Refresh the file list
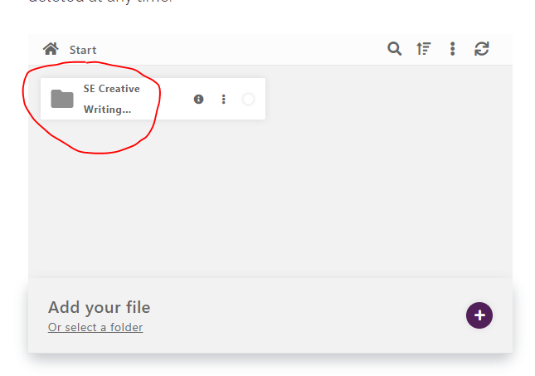535x376 pixels. [481, 48]
